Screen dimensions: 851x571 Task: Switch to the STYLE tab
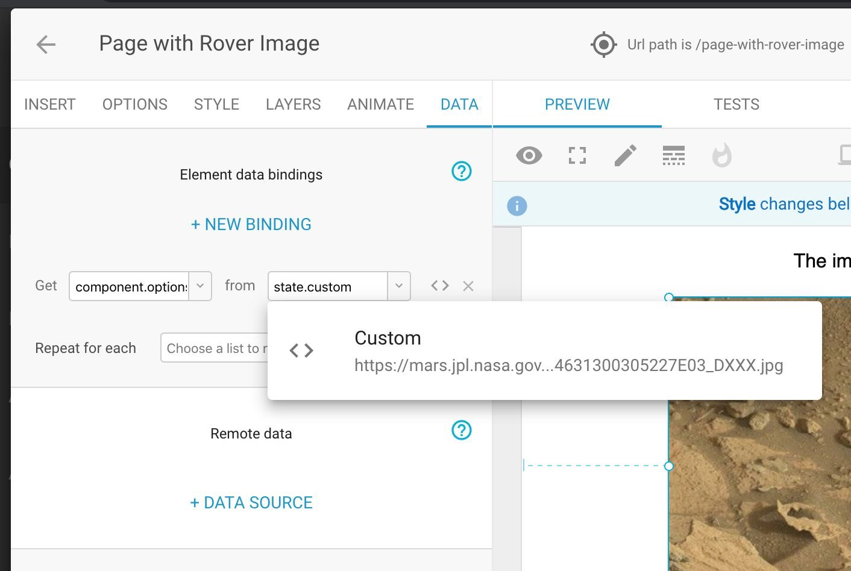pyautogui.click(x=216, y=104)
